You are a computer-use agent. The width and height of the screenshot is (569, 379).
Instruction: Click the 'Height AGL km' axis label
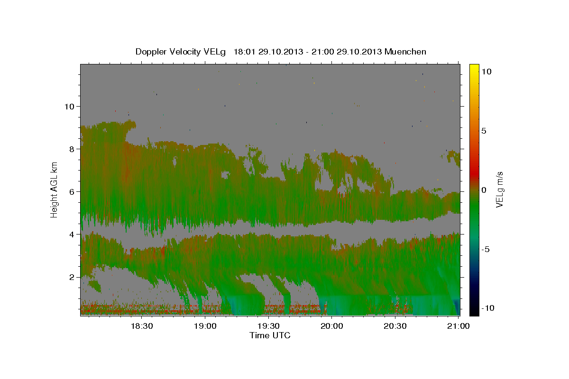pos(55,189)
